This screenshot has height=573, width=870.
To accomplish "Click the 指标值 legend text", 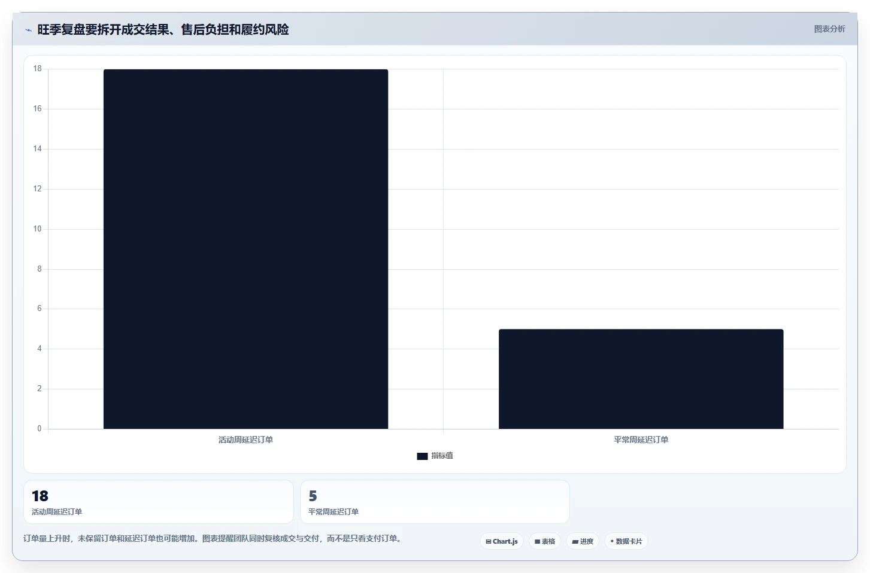I will pos(442,456).
